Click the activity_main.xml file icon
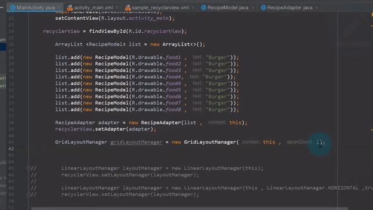The width and height of the screenshot is (373, 210). click(70, 8)
